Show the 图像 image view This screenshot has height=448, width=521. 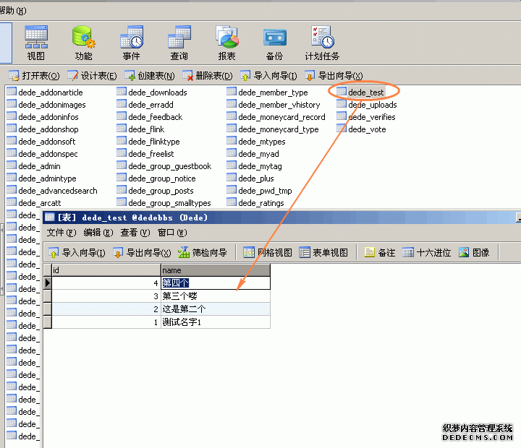pos(474,253)
